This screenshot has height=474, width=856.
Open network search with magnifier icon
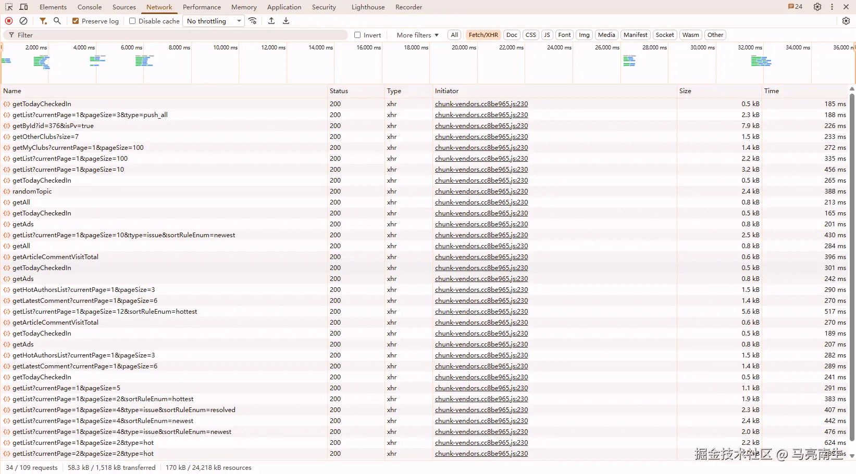tap(57, 21)
